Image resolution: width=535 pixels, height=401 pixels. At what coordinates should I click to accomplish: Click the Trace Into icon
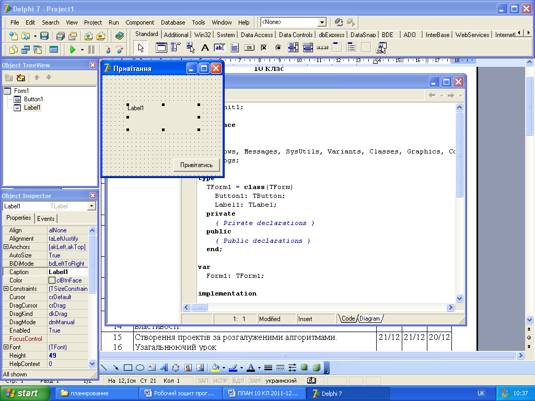pyautogui.click(x=108, y=50)
